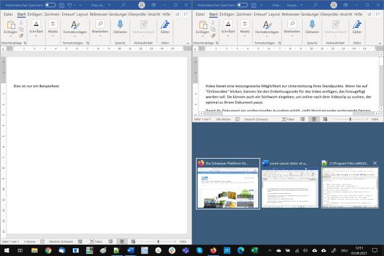Toggle Automatisches Speichern in left window

(x=50, y=5)
